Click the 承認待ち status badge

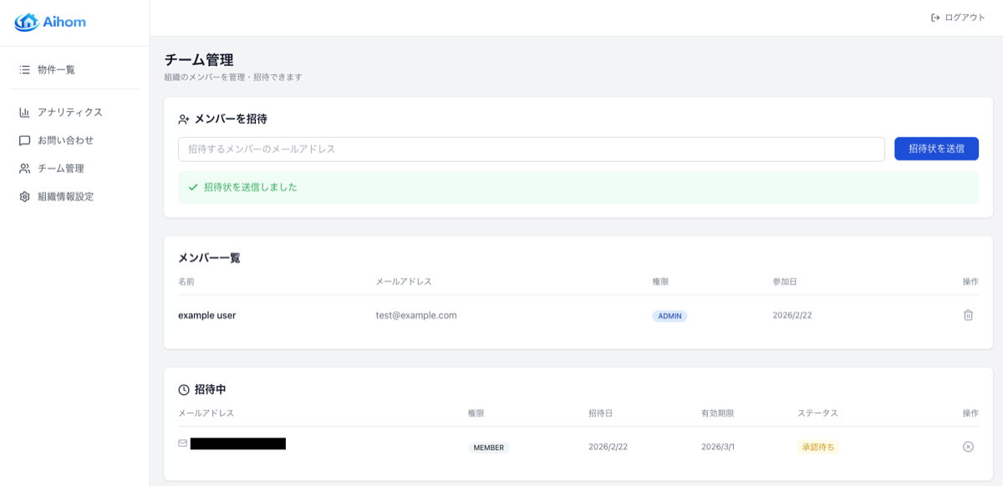click(x=817, y=447)
